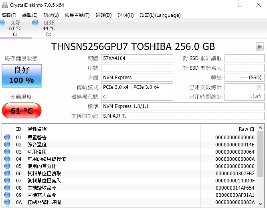Click the scroll up arrow of SMART list
The width and height of the screenshot is (267, 210).
tap(260, 128)
